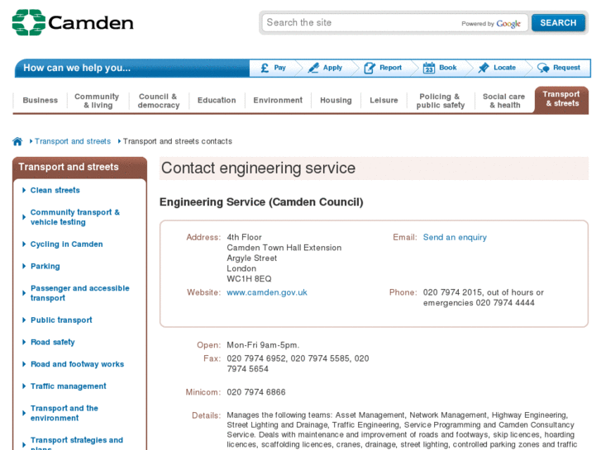The image size is (601, 450).
Task: Open the Social care & health tab
Action: point(504,101)
